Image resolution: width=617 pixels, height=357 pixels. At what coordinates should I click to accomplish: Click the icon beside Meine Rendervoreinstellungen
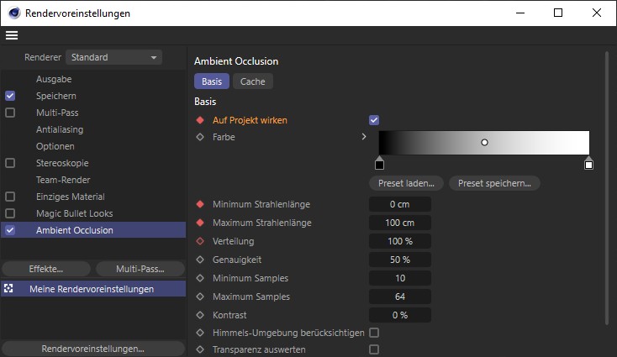click(8, 289)
